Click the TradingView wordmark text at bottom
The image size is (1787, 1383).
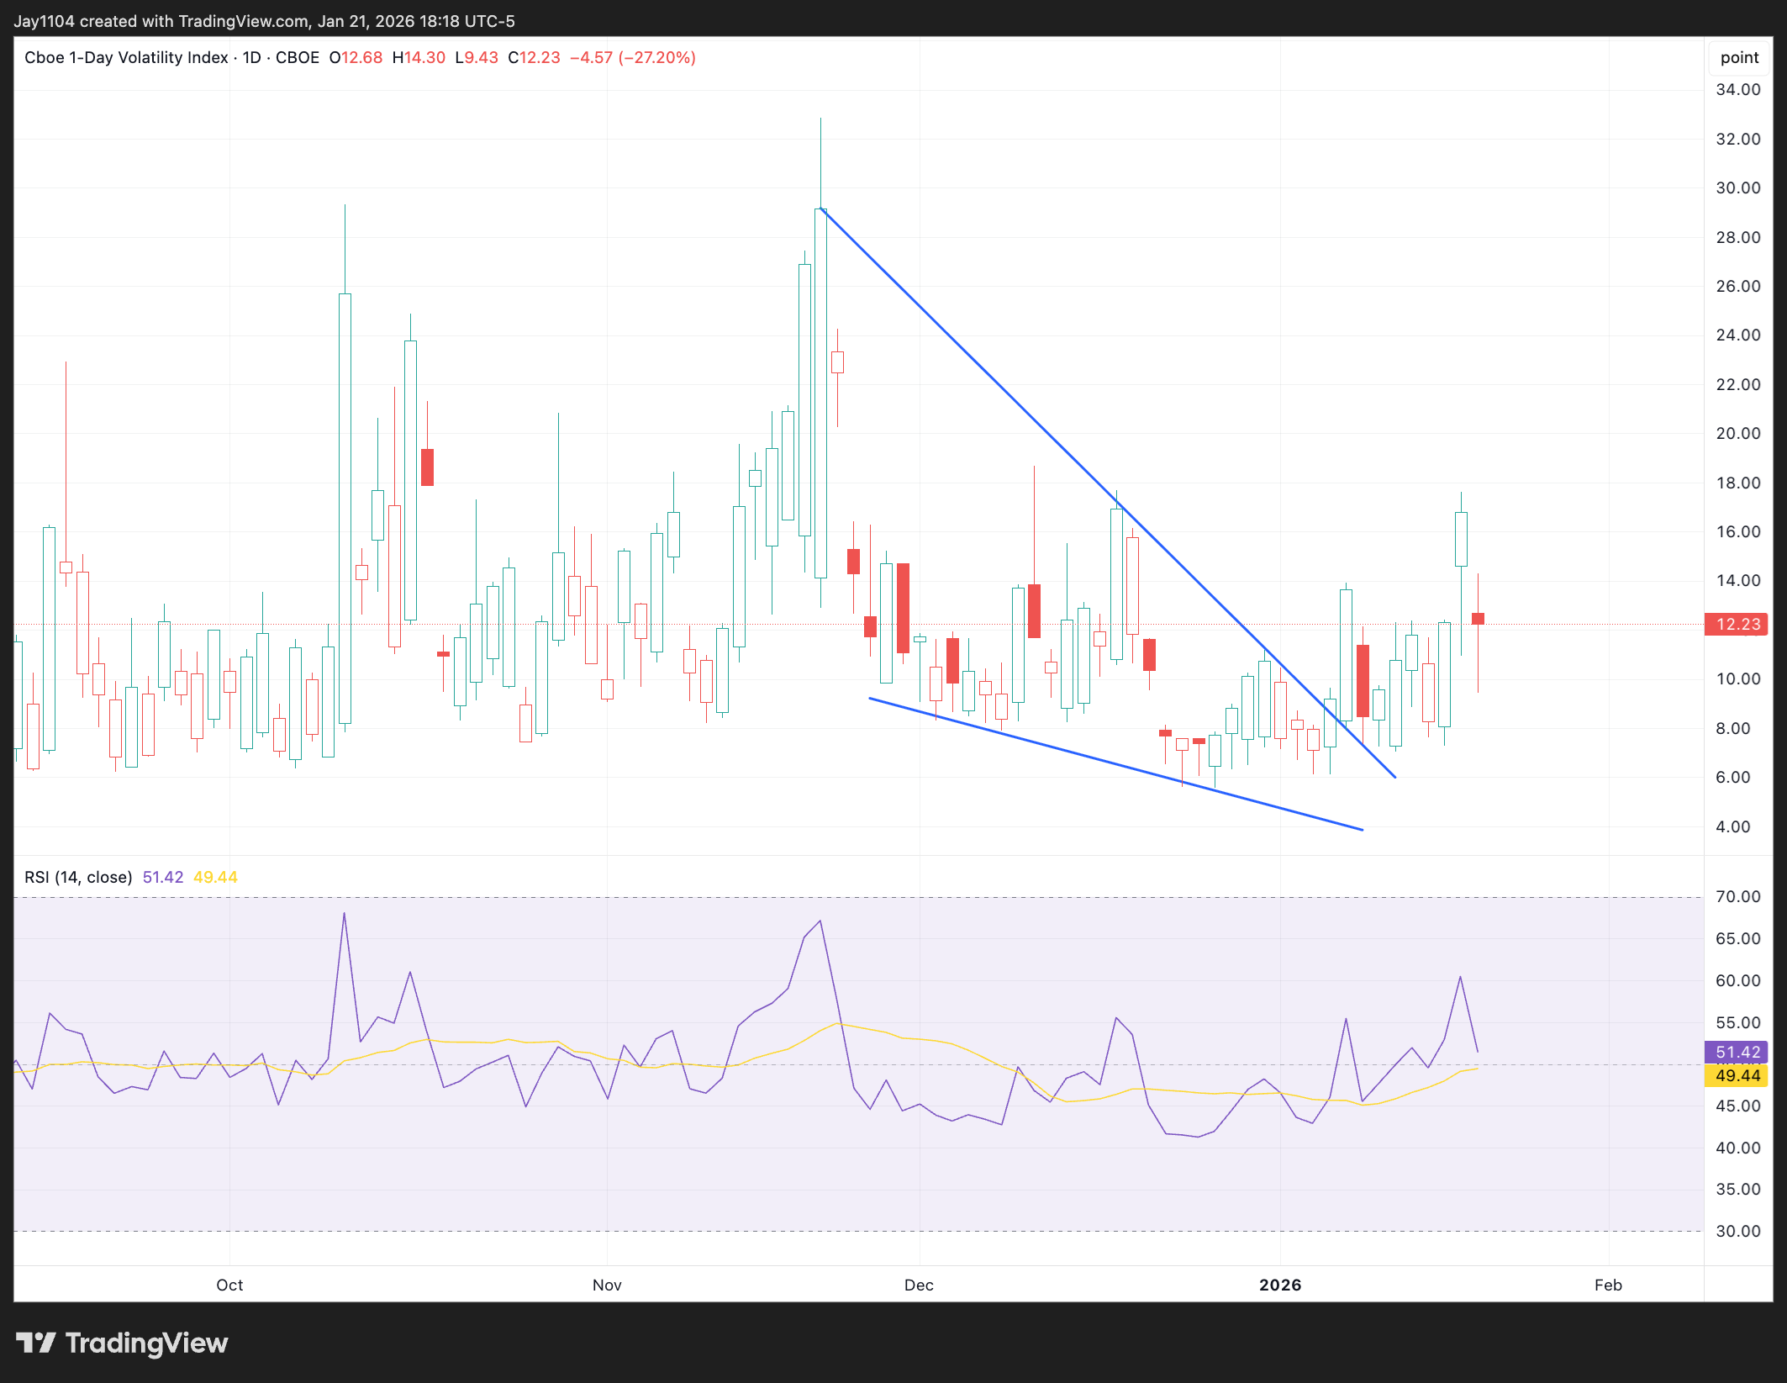coord(146,1343)
